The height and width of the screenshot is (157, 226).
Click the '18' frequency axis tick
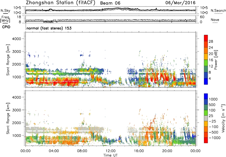[19, 17]
